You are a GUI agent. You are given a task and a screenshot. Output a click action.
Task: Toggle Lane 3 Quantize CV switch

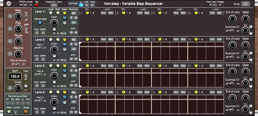[231, 83]
